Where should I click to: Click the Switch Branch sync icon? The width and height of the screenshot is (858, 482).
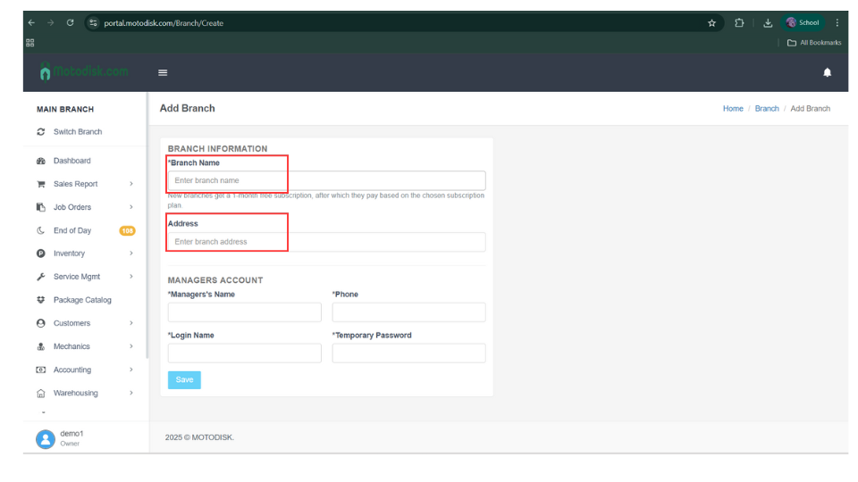point(40,132)
